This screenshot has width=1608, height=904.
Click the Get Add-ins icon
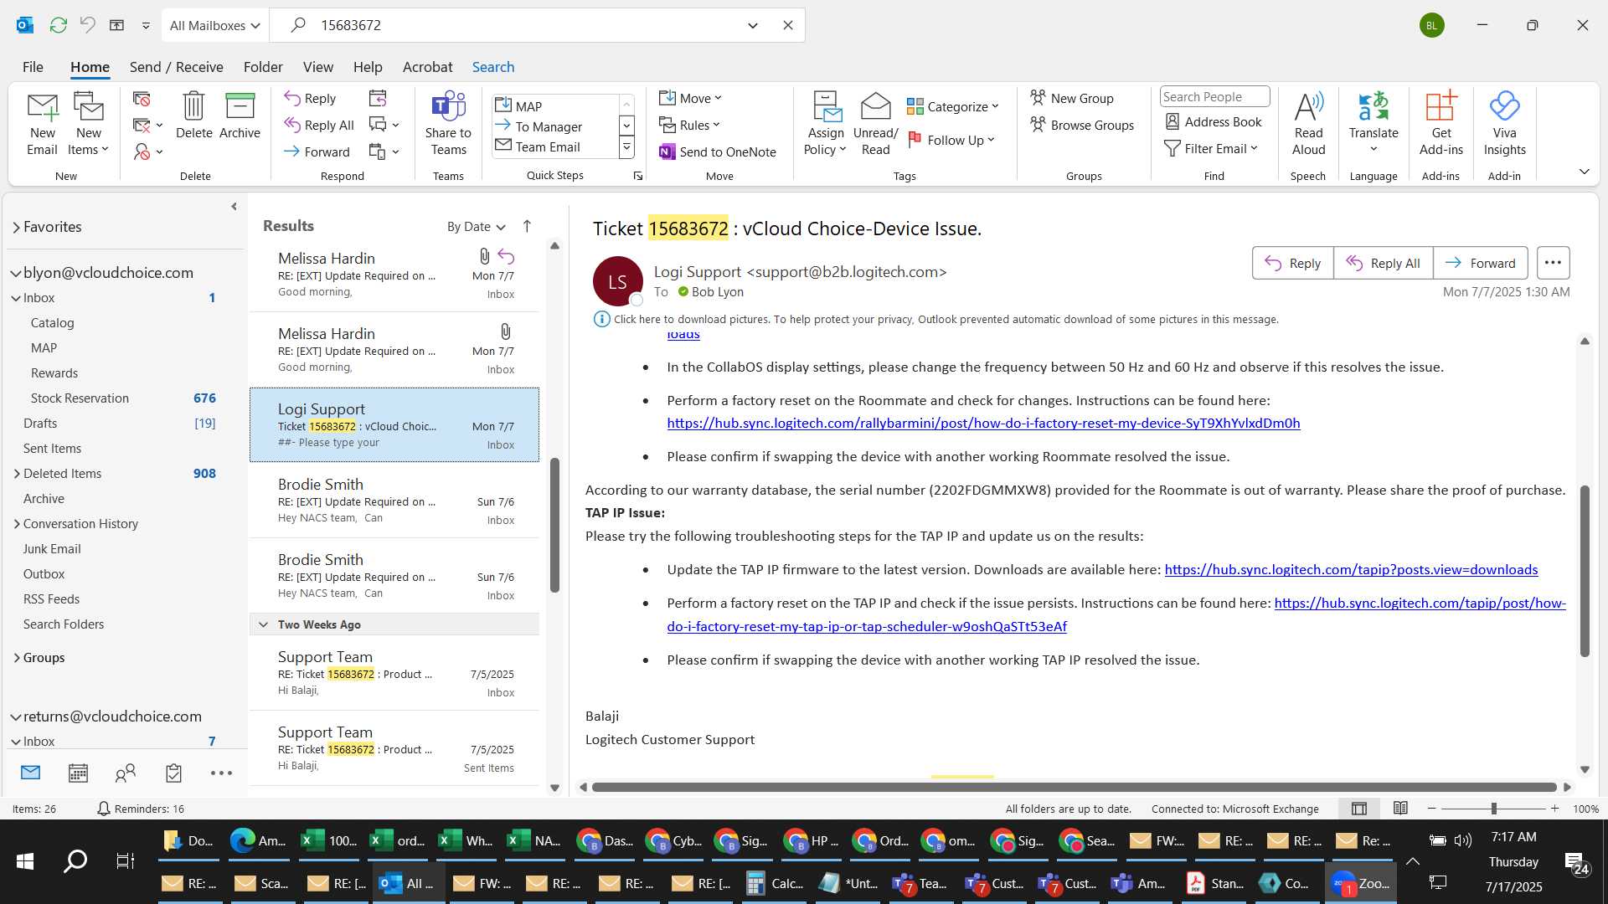pyautogui.click(x=1440, y=124)
